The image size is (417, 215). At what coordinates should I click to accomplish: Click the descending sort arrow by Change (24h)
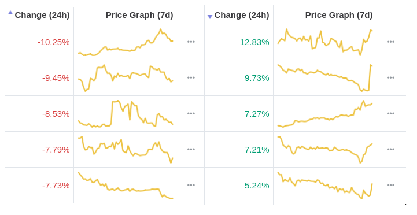(x=210, y=17)
